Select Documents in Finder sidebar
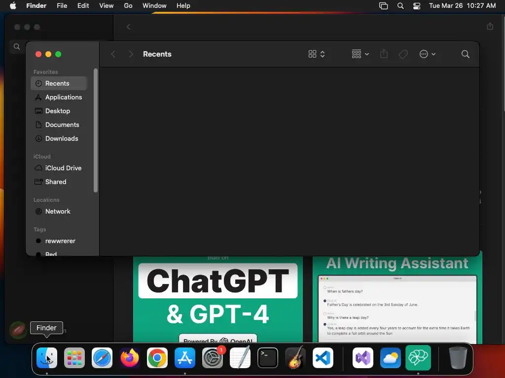Image resolution: width=505 pixels, height=378 pixels. (59, 125)
